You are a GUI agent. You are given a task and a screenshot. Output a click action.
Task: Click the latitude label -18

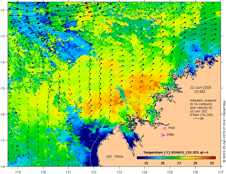(3, 167)
